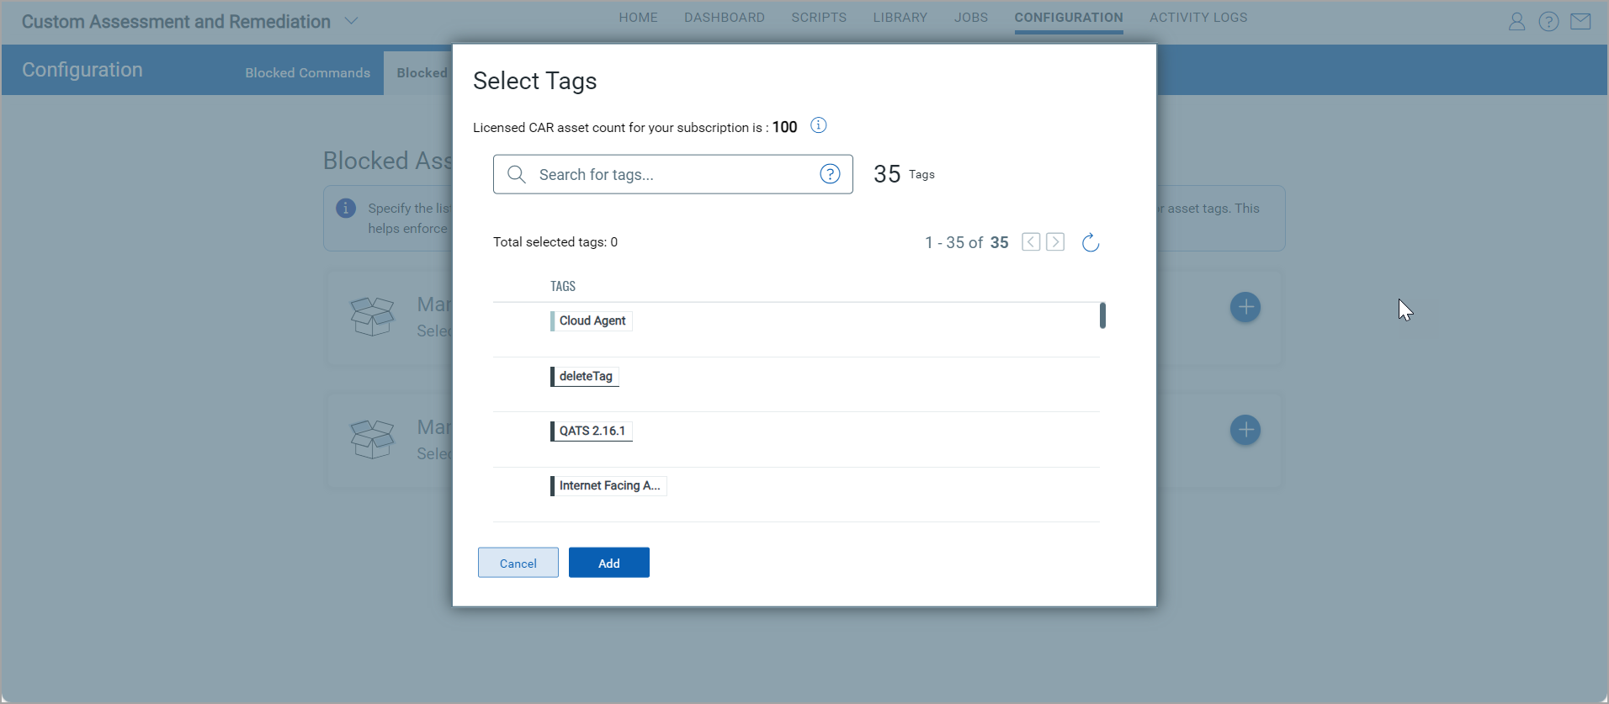Click info icon beside licensed asset count
This screenshot has height=704, width=1609.
[x=818, y=125]
